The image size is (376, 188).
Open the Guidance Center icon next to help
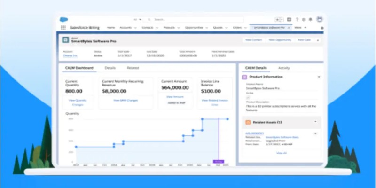tap(289, 20)
